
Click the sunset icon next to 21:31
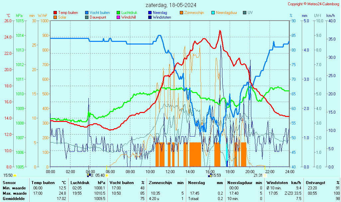[x=265, y=175]
